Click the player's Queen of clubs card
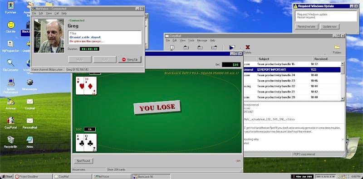The width and height of the screenshot is (363, 179). [90, 143]
